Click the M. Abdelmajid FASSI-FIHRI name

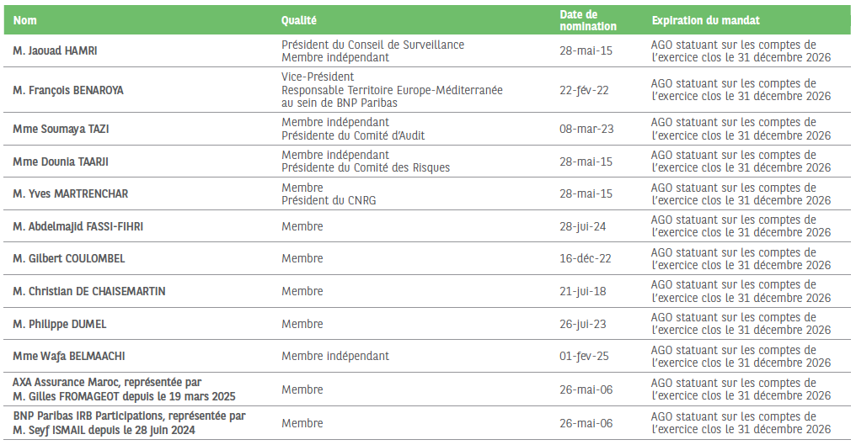[x=72, y=226]
